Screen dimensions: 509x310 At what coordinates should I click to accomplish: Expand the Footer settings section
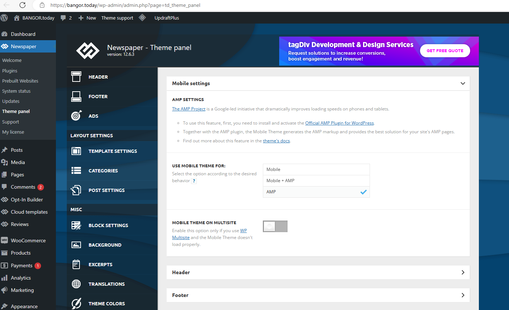[x=318, y=295]
